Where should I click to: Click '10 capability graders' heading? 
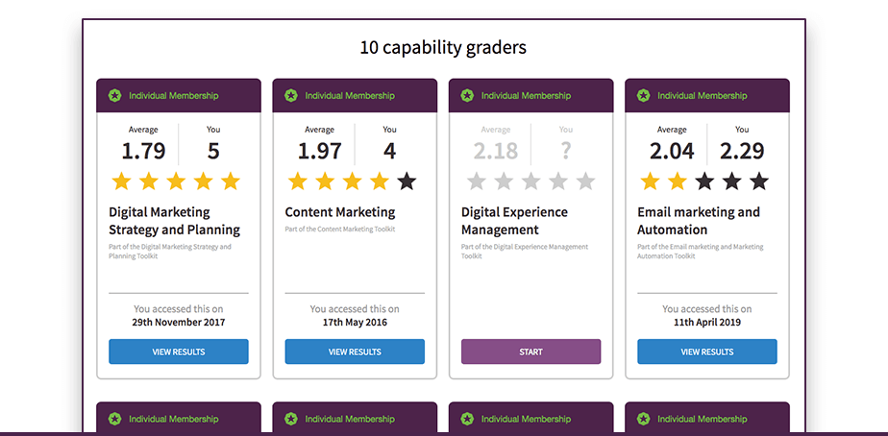(x=443, y=47)
